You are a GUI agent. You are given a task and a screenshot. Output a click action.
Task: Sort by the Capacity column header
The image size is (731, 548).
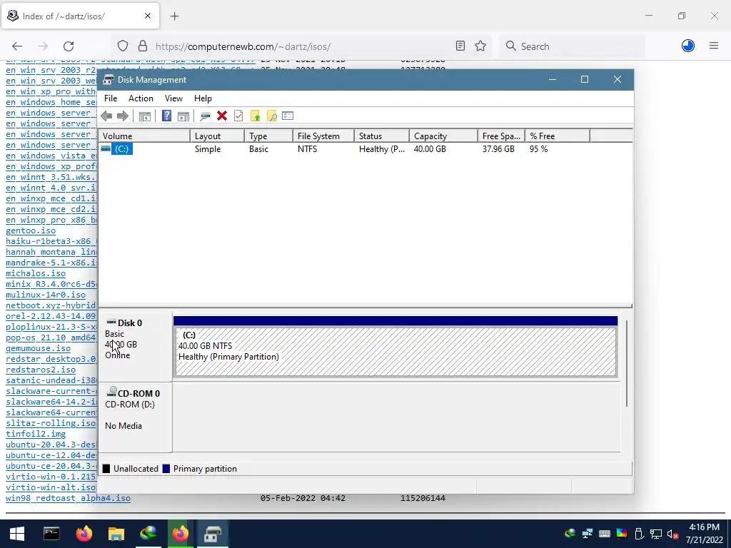(443, 136)
